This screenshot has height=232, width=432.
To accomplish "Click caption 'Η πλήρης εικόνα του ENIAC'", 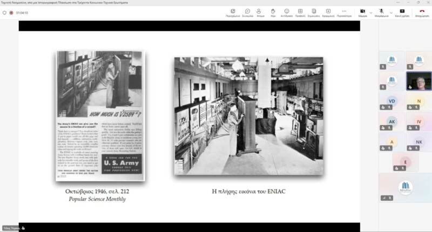I will click(249, 192).
